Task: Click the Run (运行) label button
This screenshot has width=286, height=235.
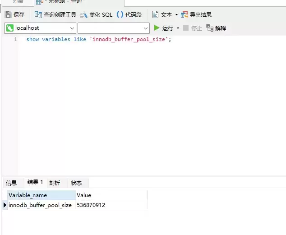Action: [x=168, y=28]
